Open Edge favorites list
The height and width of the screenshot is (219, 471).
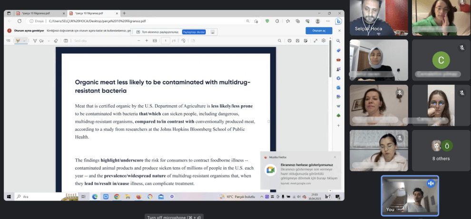[x=288, y=21]
